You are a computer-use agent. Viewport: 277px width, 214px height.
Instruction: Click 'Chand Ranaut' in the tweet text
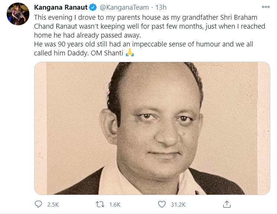pos(56,26)
